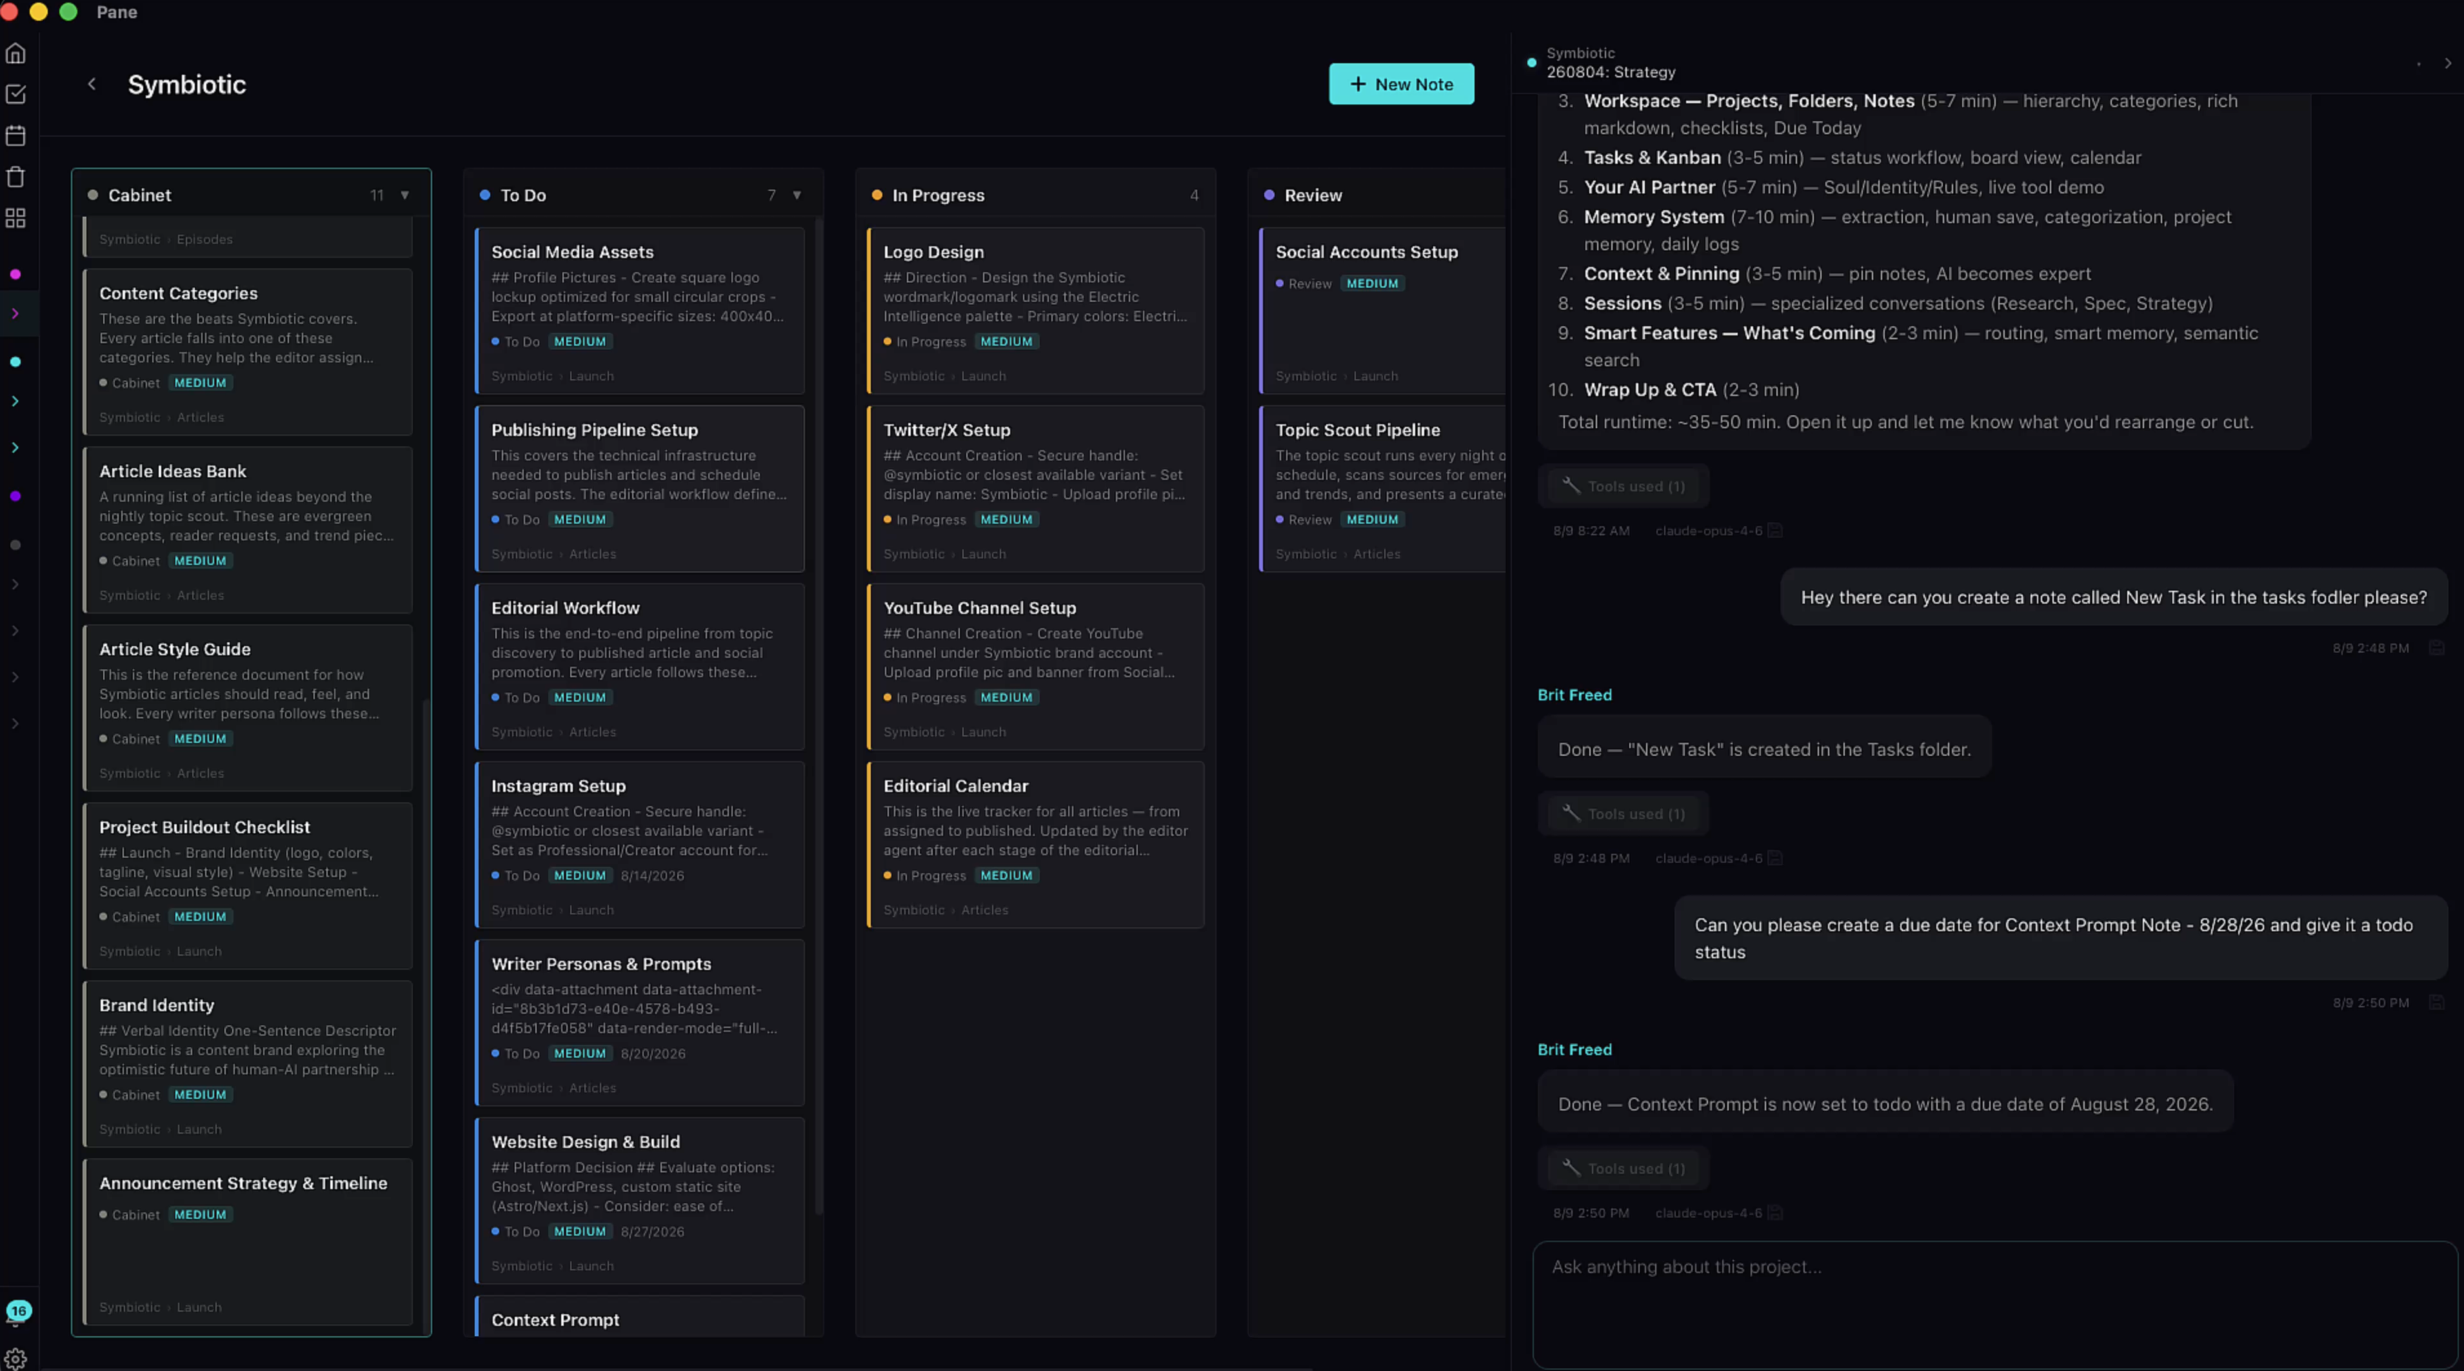
Task: Click Publishing Pipeline Setup card title
Action: (x=595, y=430)
